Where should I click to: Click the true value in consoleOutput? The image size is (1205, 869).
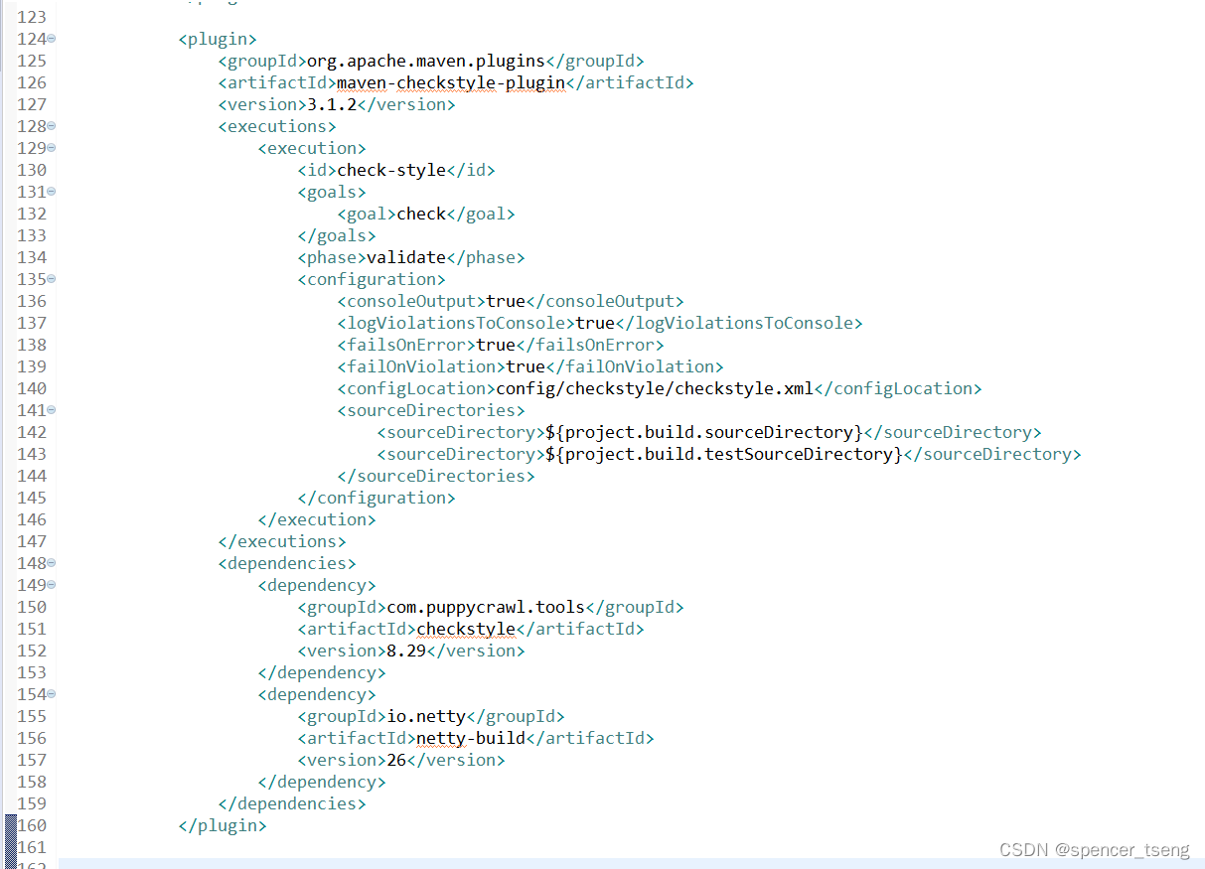coord(506,300)
